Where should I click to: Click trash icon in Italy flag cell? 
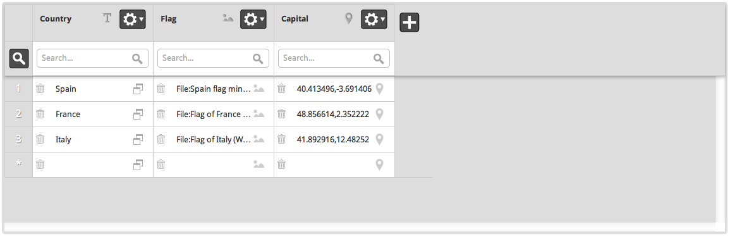161,139
